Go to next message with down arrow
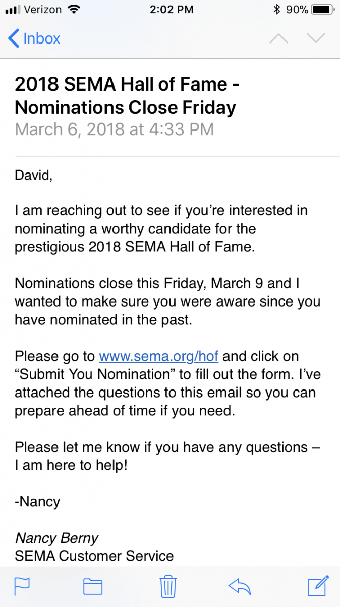 tap(316, 39)
